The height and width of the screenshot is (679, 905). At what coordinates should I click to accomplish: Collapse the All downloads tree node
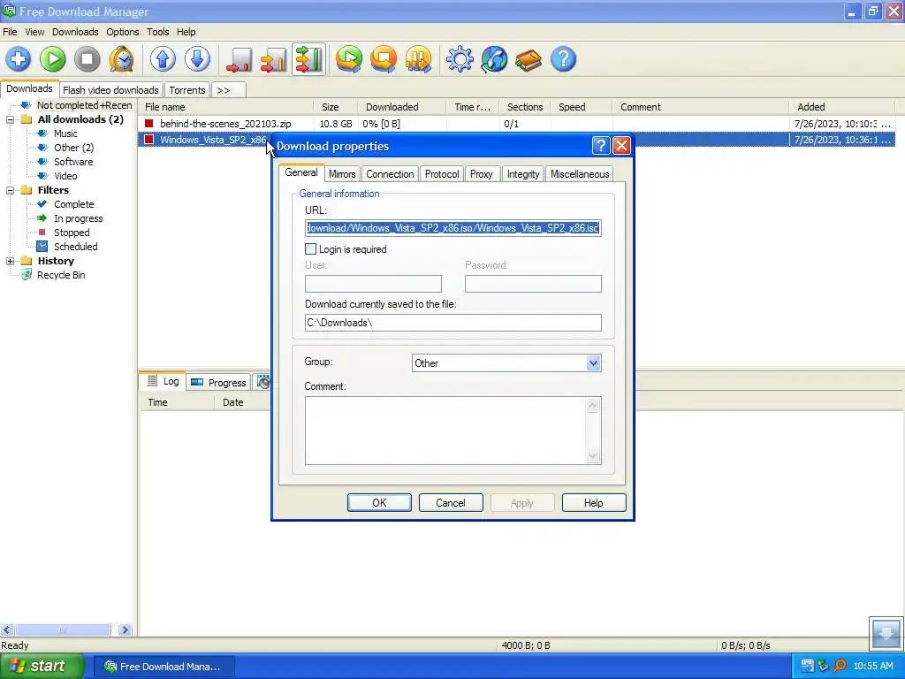10,119
